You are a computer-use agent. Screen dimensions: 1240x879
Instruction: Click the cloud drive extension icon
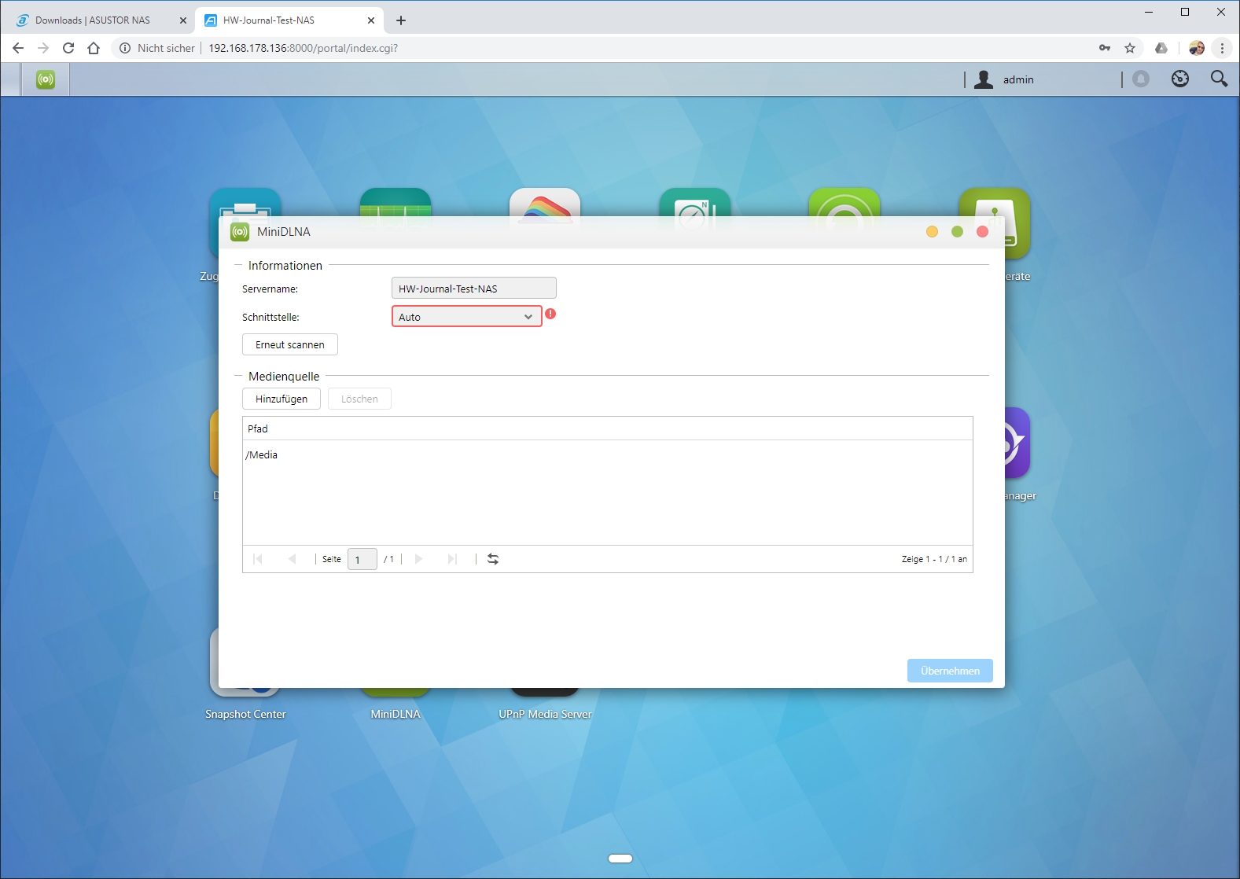point(1161,48)
